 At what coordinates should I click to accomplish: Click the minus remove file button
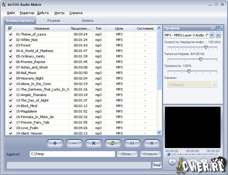coord(74,143)
